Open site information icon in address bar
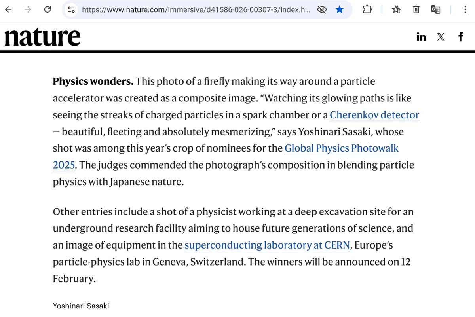 (x=71, y=9)
